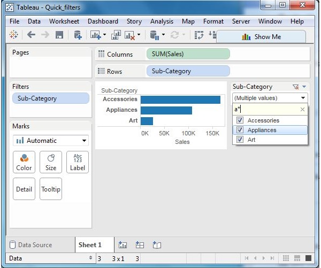
Task: Uncheck the Appliances checkbox
Action: (240, 130)
